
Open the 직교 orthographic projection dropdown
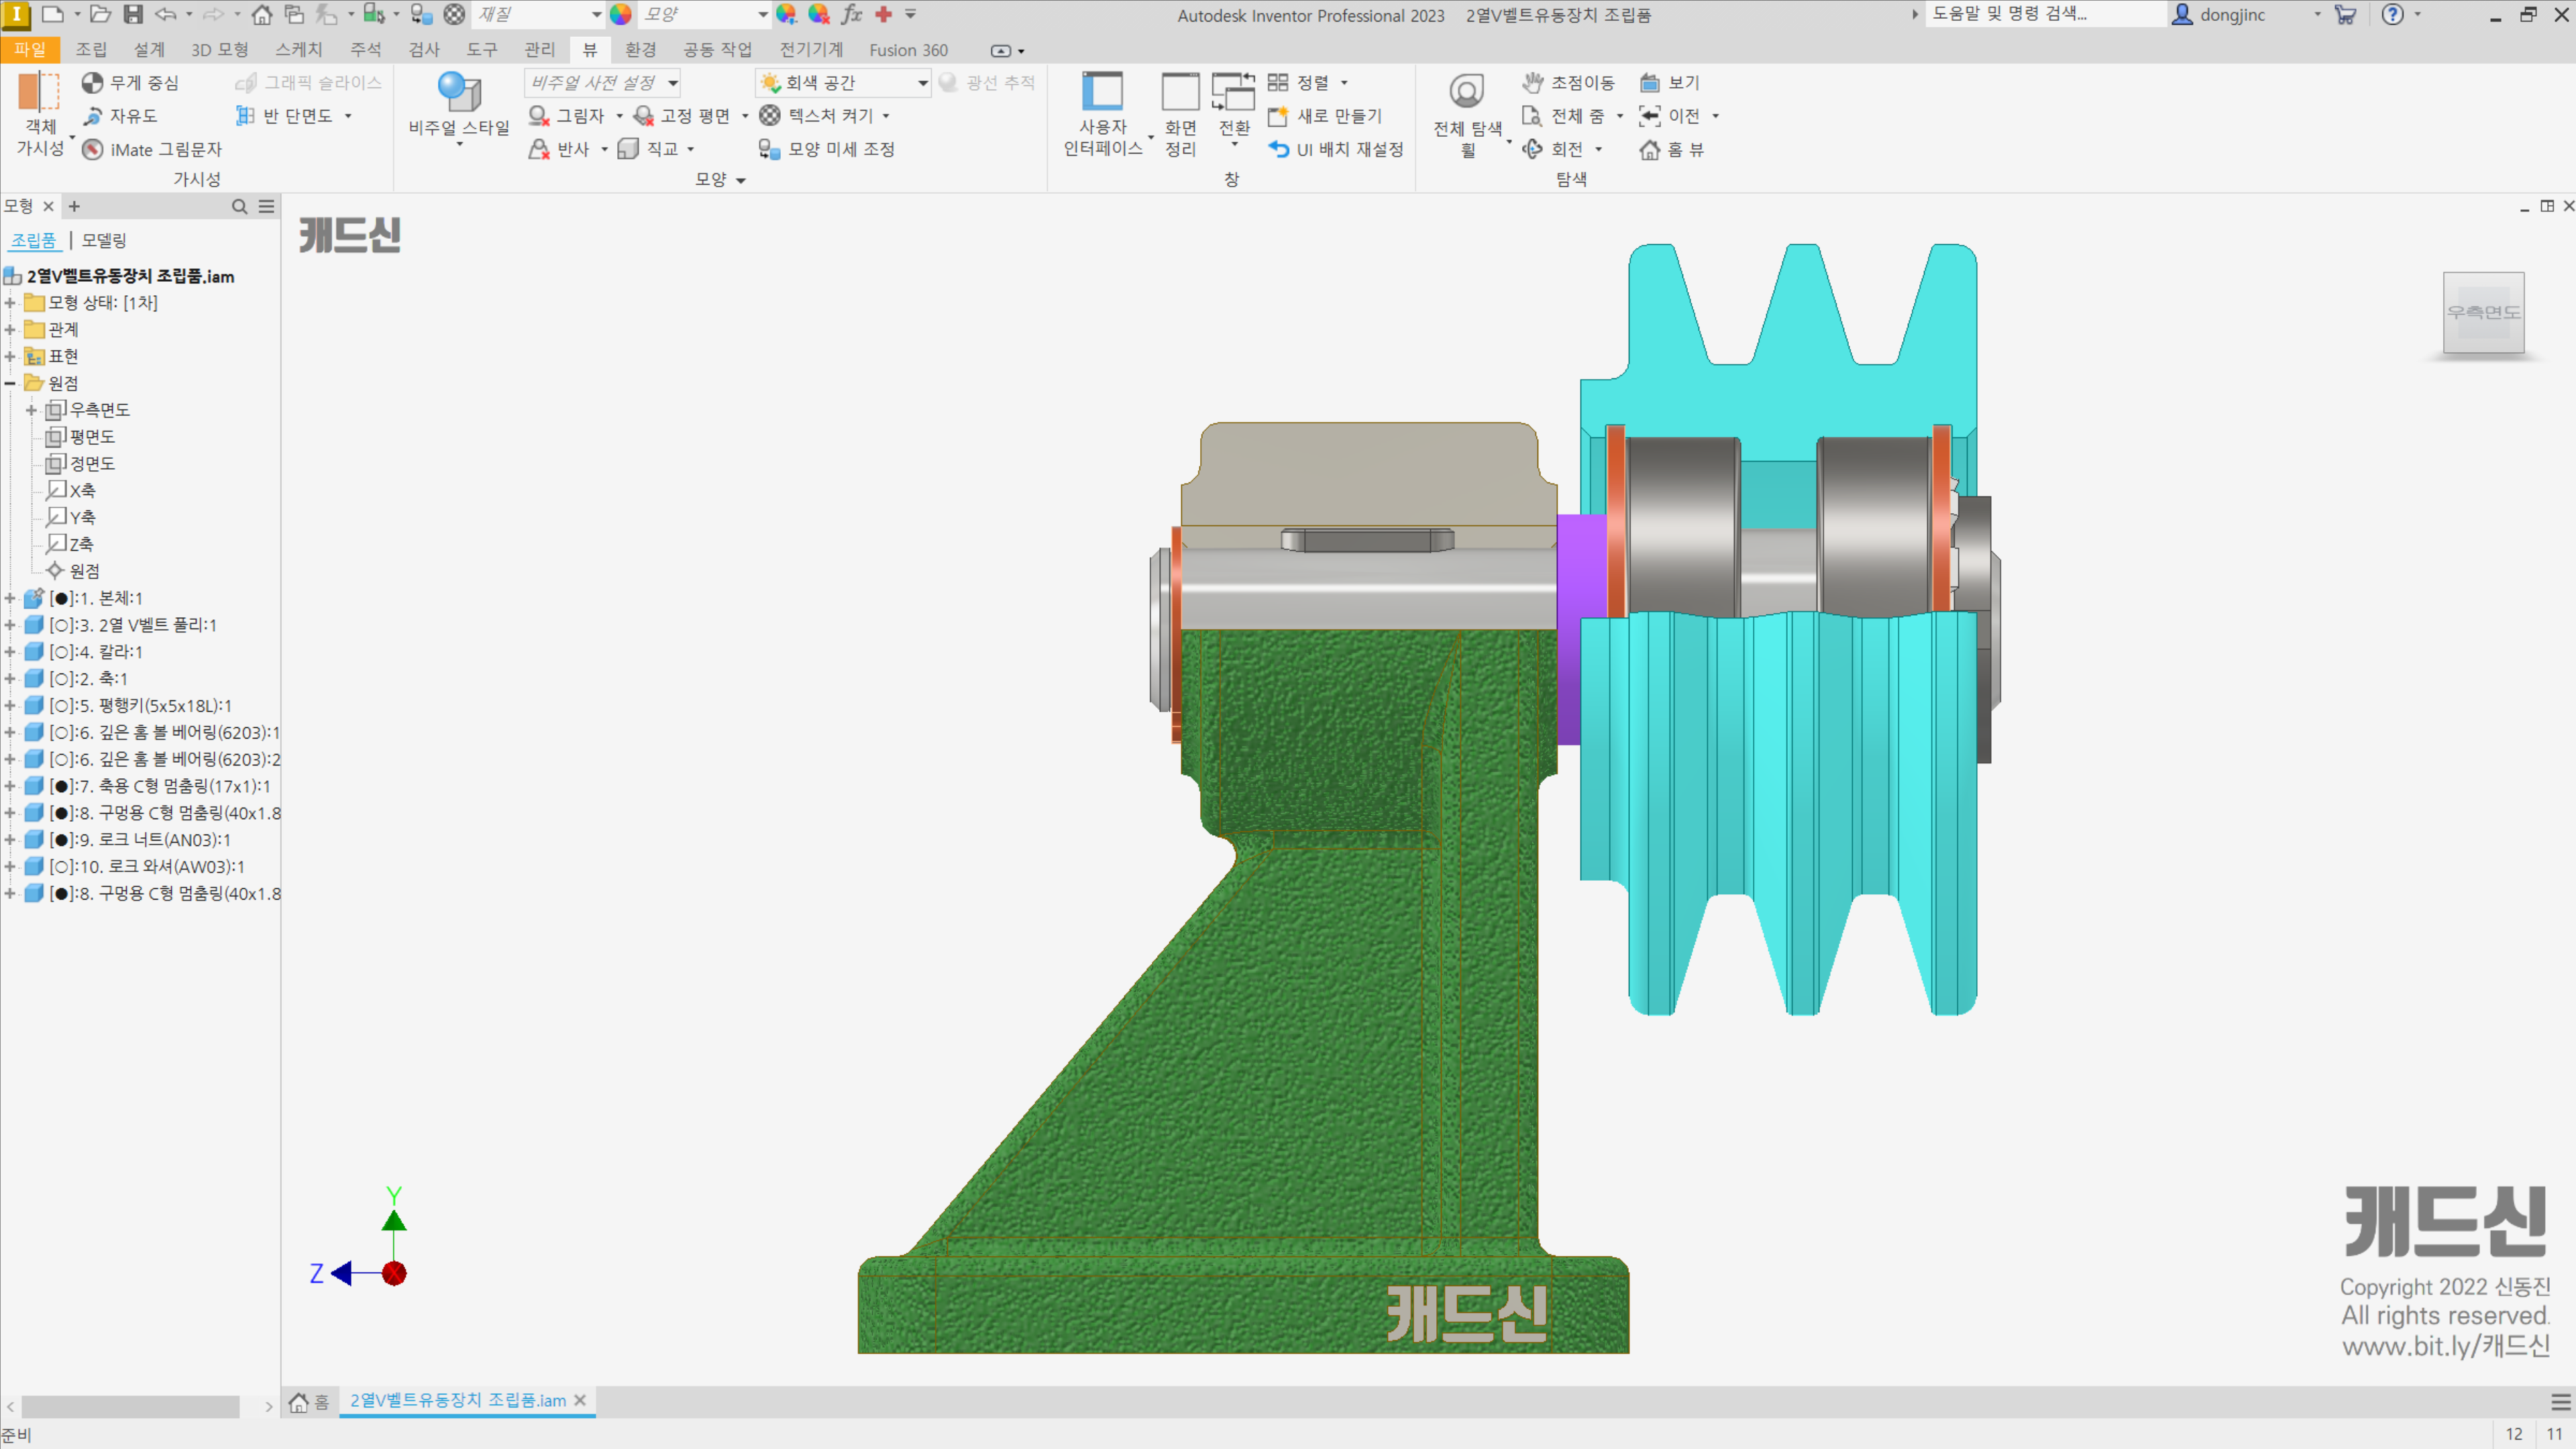click(691, 149)
